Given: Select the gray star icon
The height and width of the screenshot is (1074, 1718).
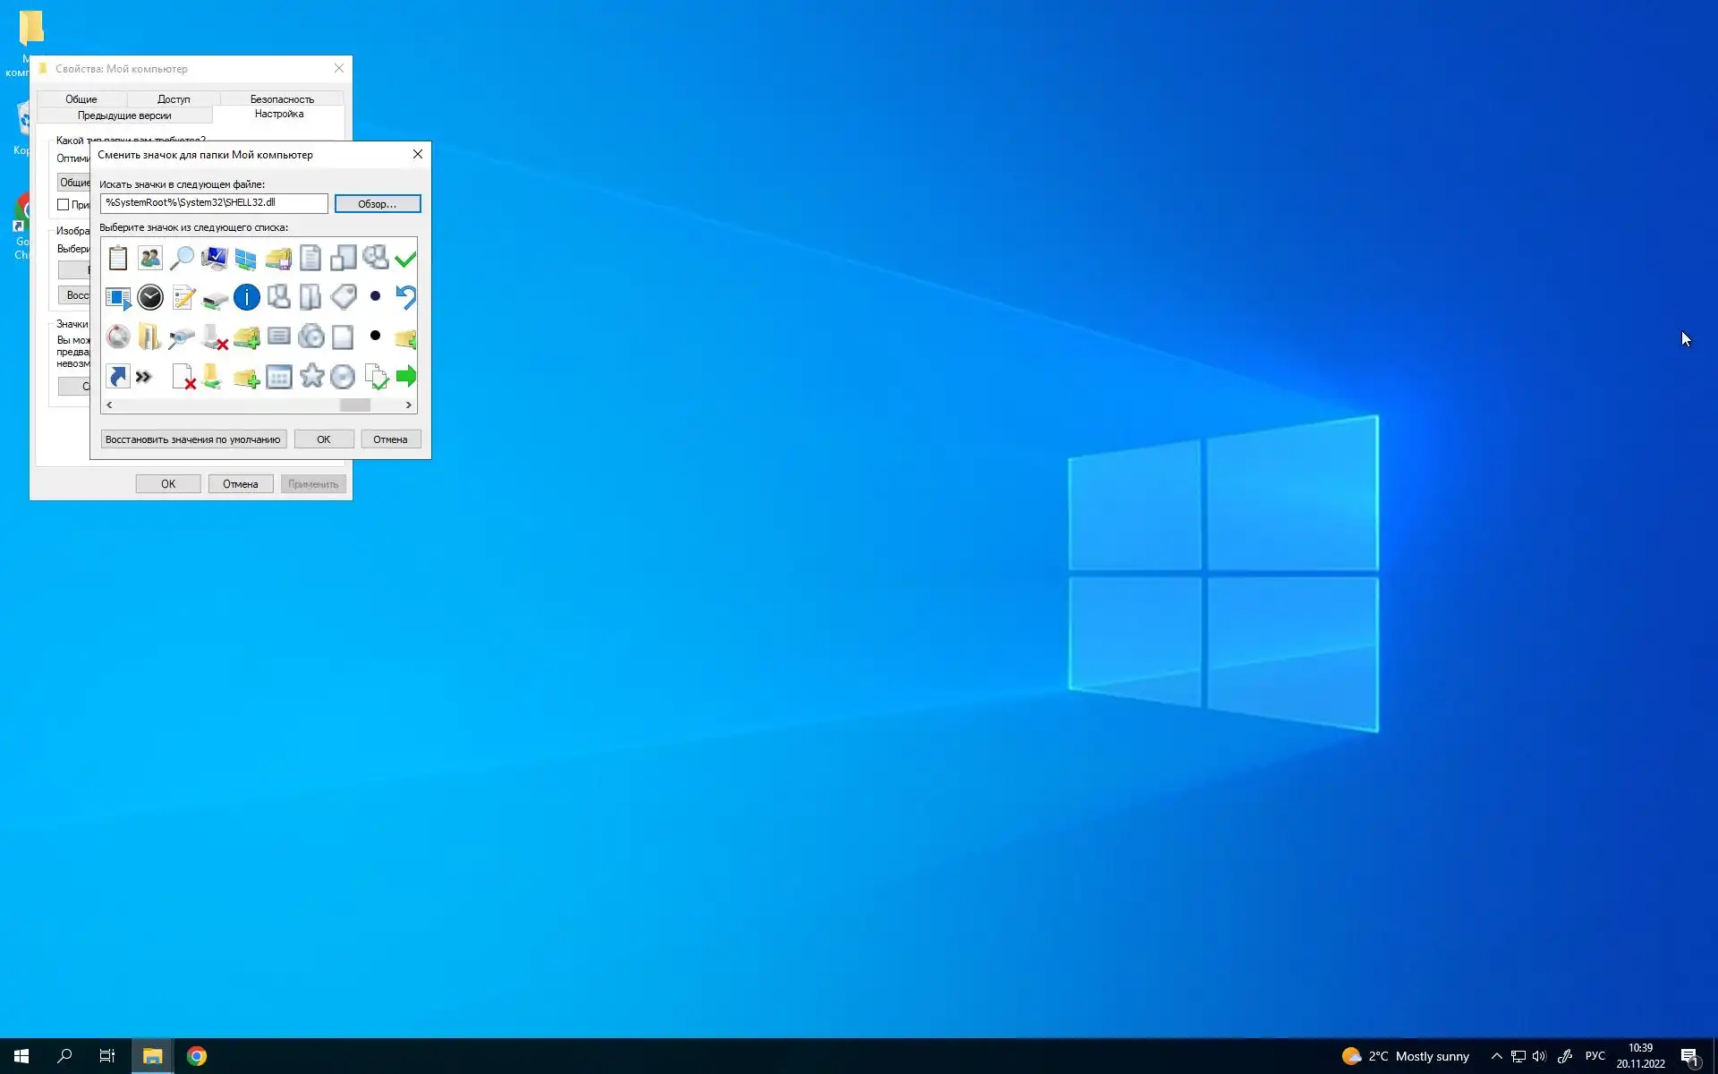Looking at the screenshot, I should coord(311,376).
